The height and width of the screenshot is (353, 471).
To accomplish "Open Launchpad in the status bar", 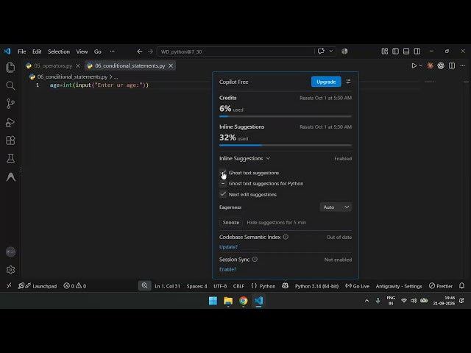I will (38, 286).
